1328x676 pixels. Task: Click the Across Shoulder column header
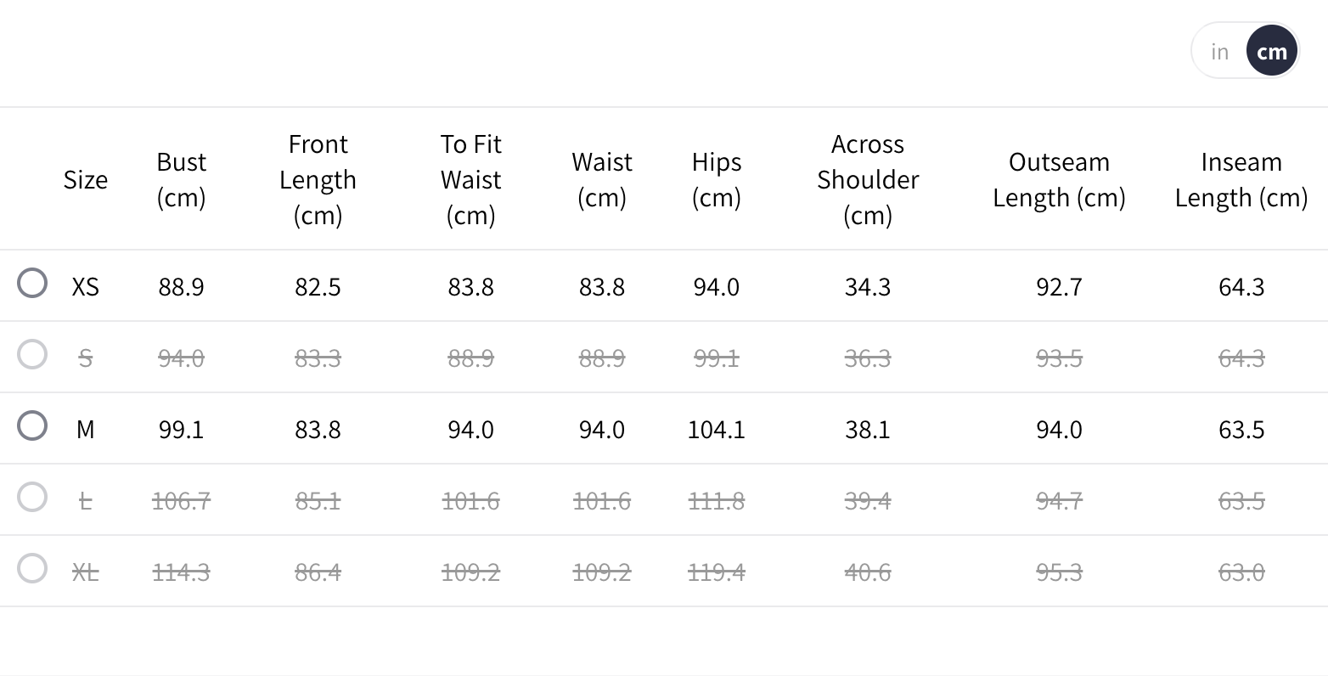point(868,180)
